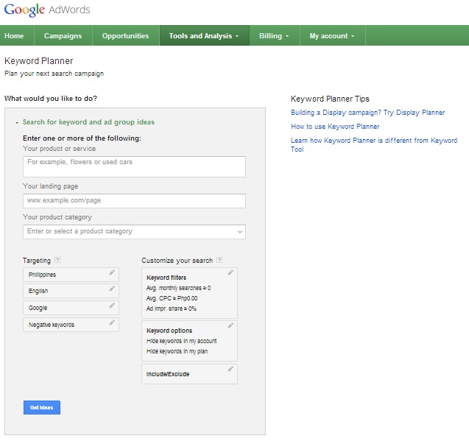Click Hide keywords in my plan text
The width and height of the screenshot is (469, 444).
point(177,351)
